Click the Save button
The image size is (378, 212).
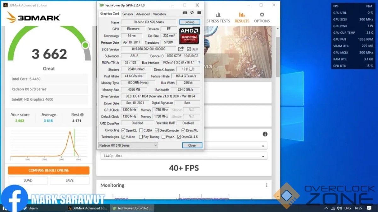[70, 180]
